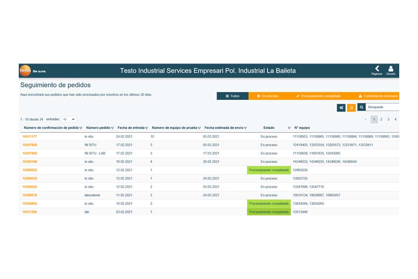Click the estimated ship date 17.03.2021
This screenshot has width=418, height=279.
(x=211, y=154)
